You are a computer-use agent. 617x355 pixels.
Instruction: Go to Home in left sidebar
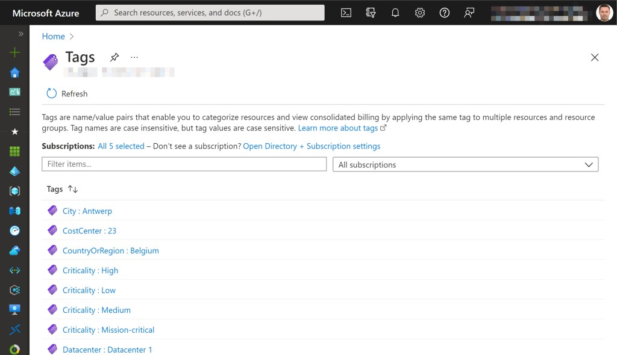[14, 72]
